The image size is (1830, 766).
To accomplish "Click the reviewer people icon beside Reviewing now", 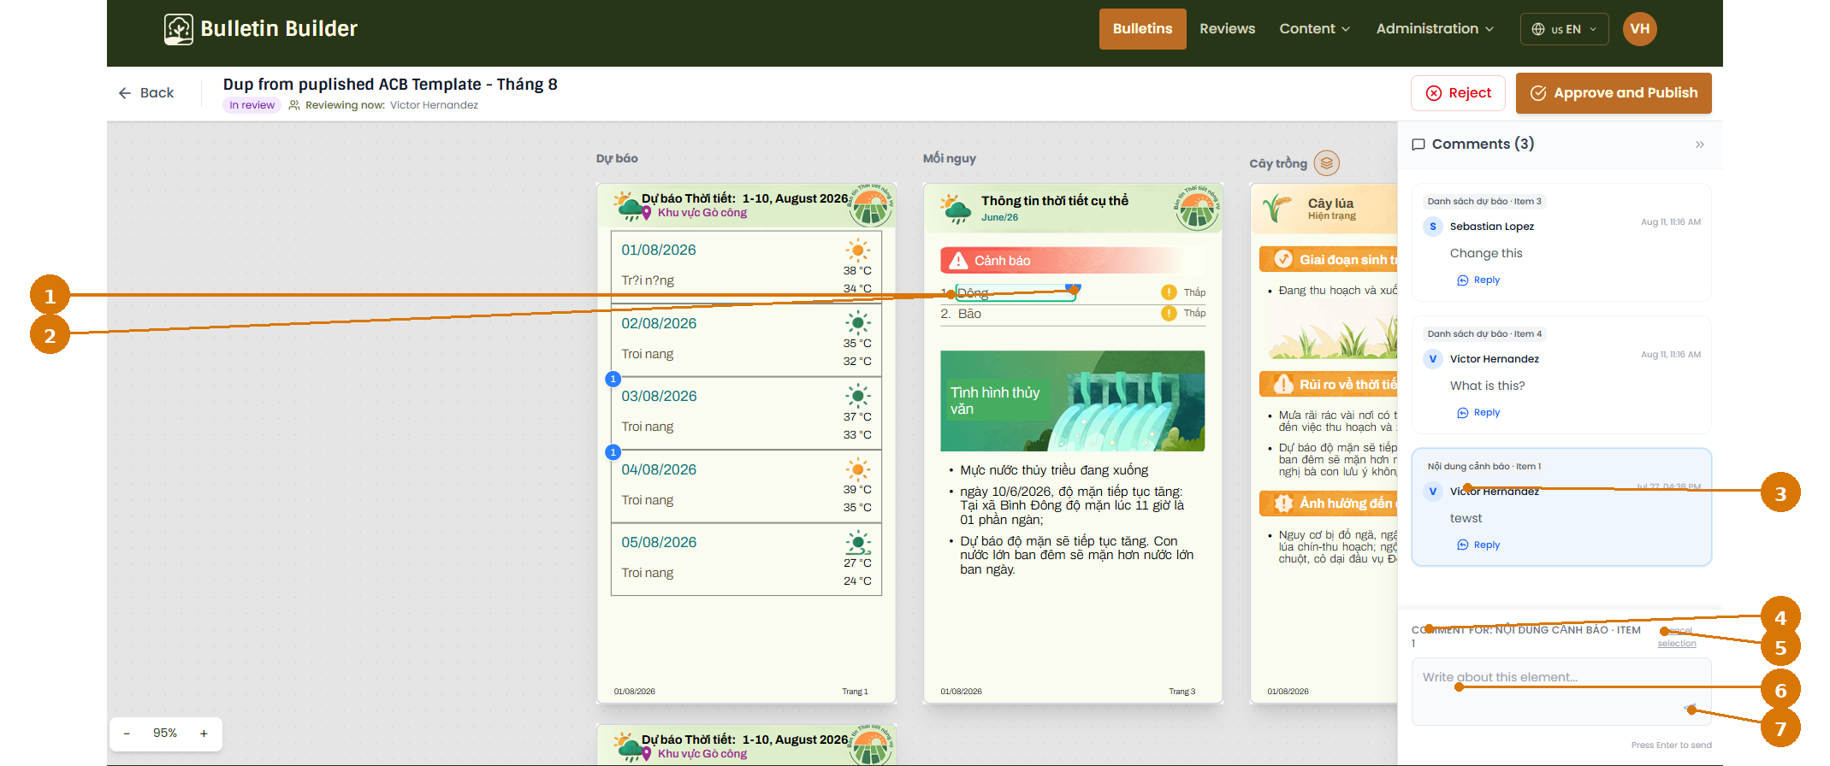I will coord(294,105).
